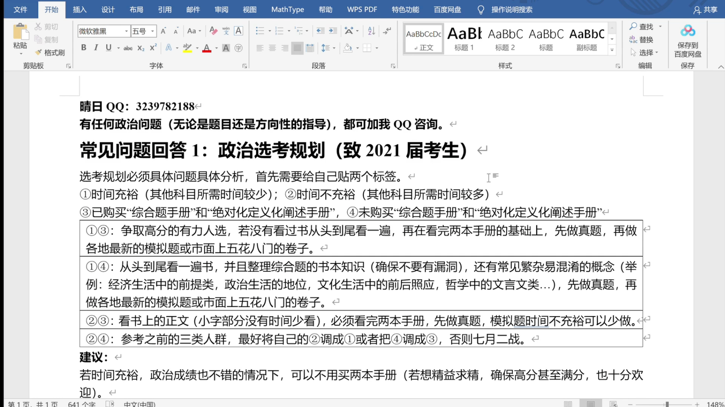Image resolution: width=725 pixels, height=407 pixels.
Task: Save document to Baidu Netdisk
Action: (x=688, y=41)
